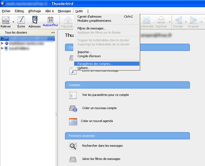The width and height of the screenshot is (205, 166).
Task: Click the account settings cabinet icon
Action: (x=73, y=95)
